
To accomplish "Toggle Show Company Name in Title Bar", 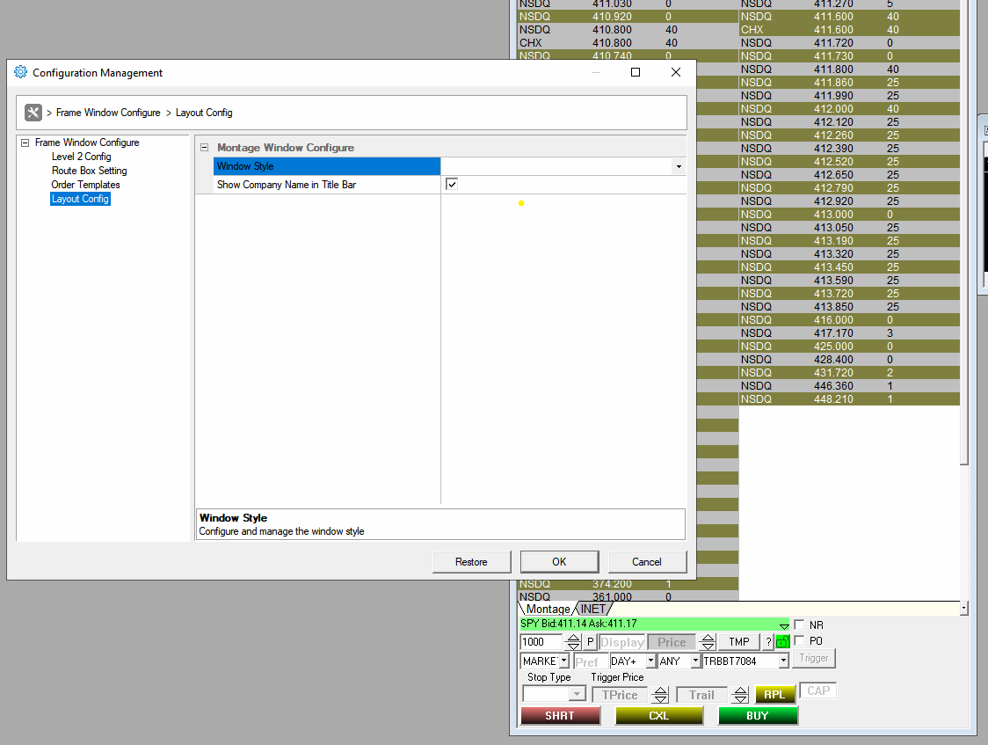I will [x=452, y=184].
